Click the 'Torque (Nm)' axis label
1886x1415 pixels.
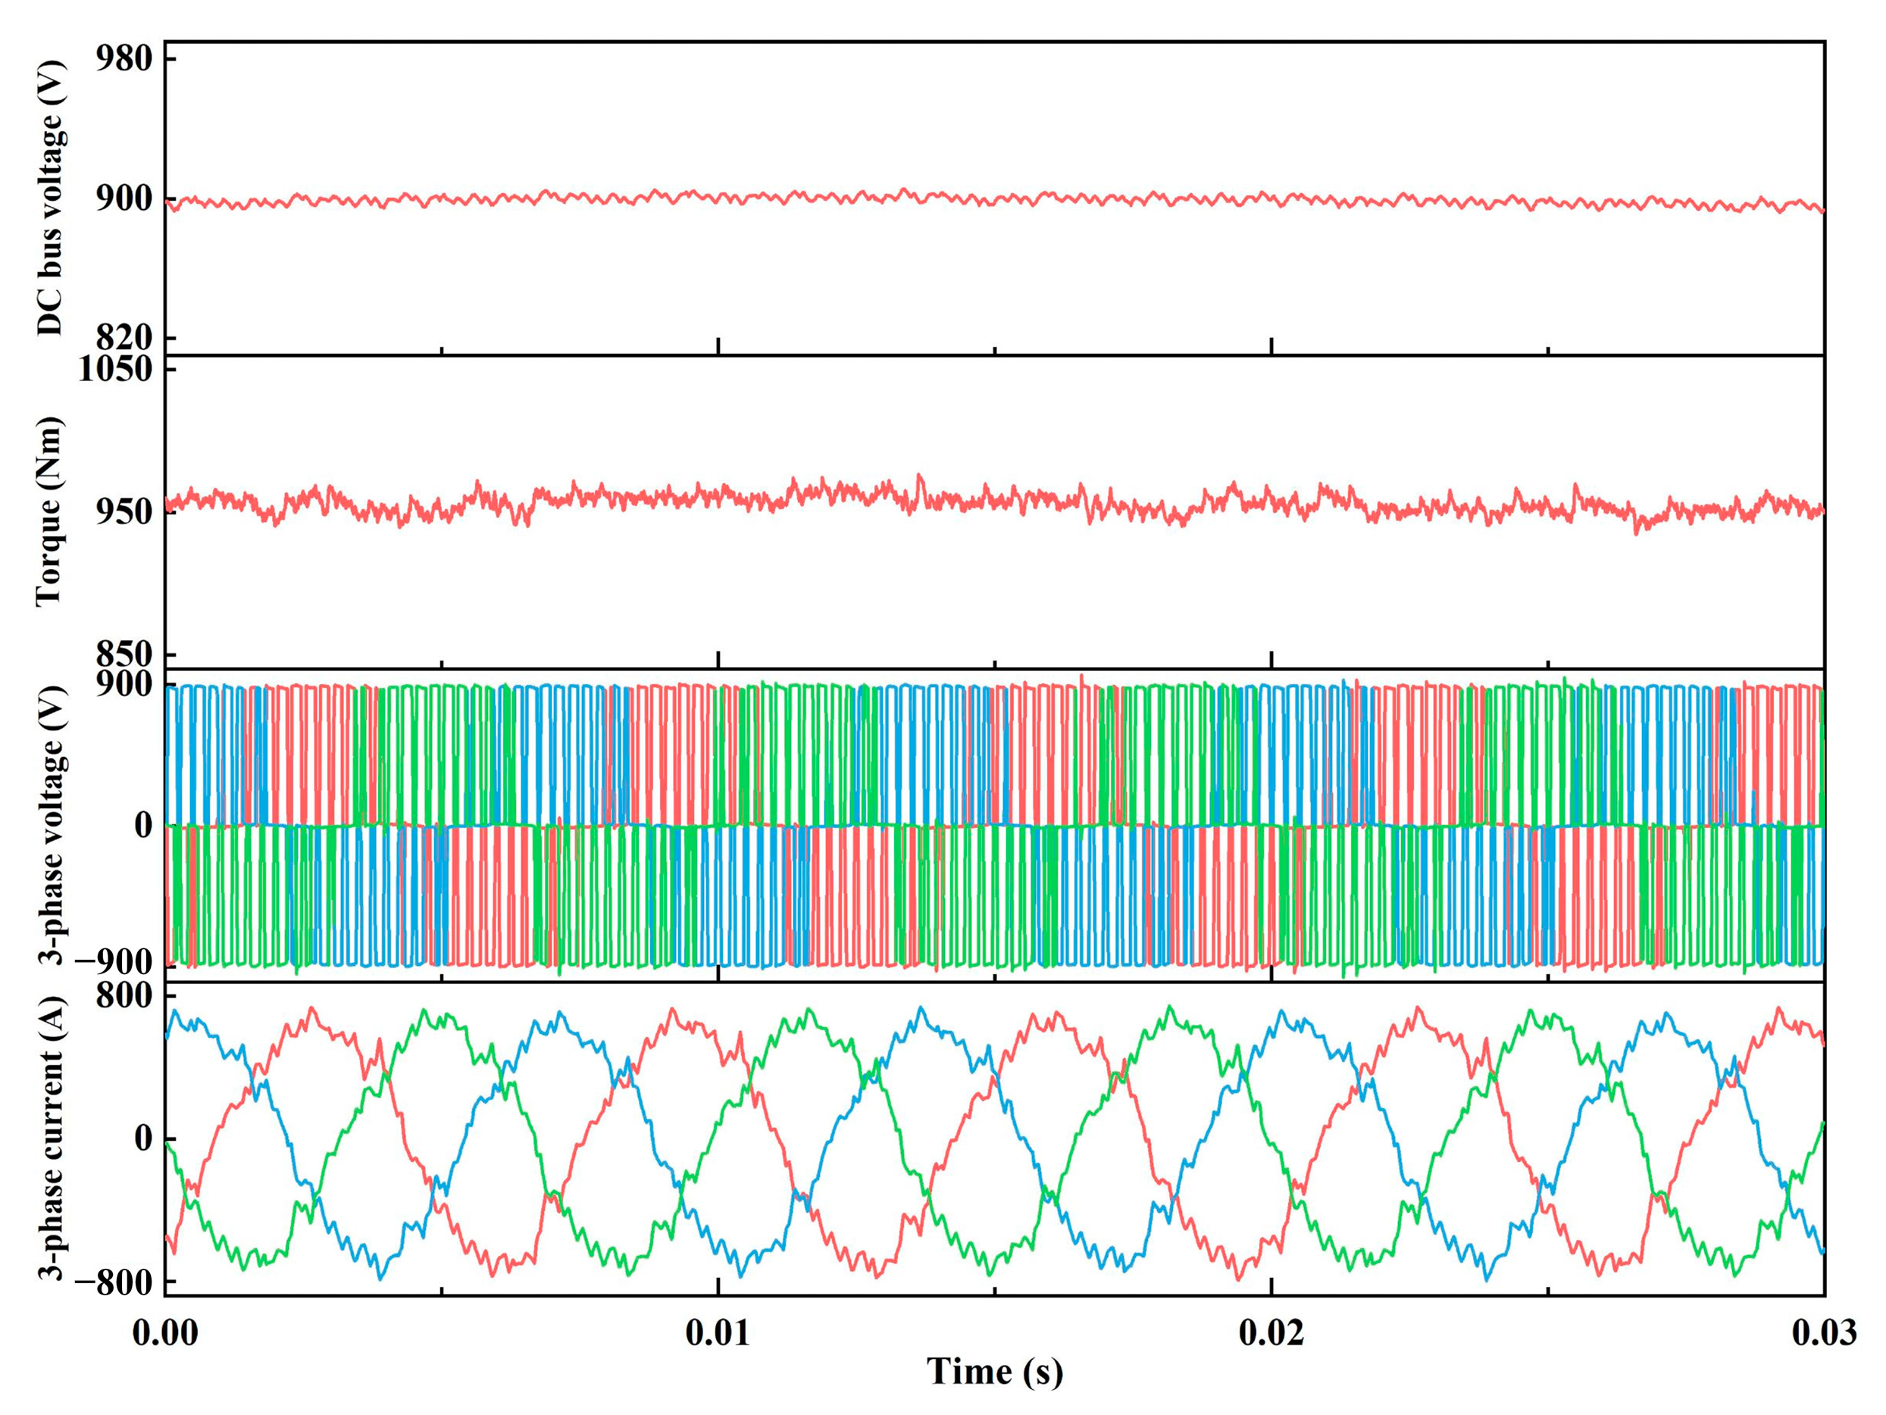pos(50,511)
